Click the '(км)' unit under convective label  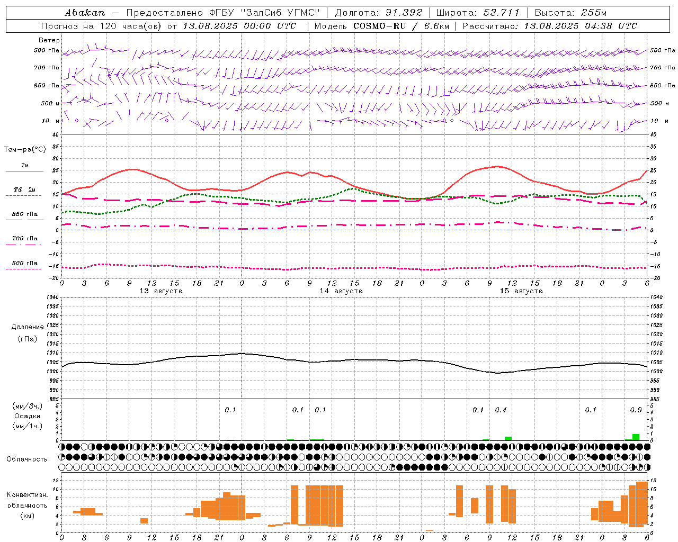(28, 515)
